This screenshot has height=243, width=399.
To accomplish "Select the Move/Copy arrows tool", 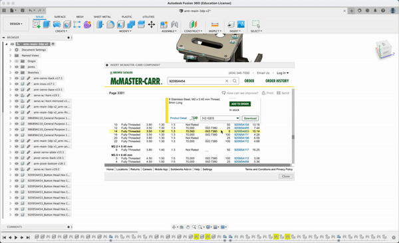I will [x=152, y=25].
